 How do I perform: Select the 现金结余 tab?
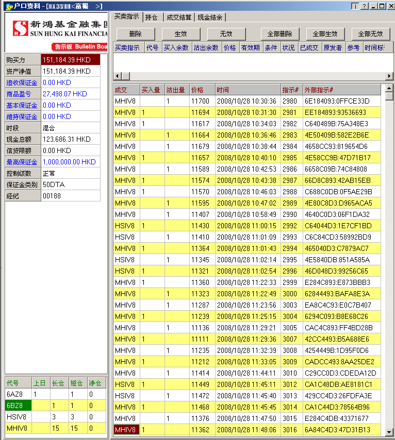[x=210, y=17]
